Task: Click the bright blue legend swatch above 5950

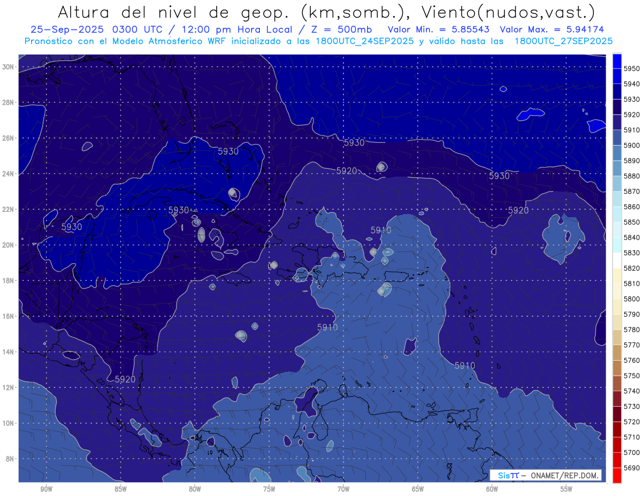Action: tap(617, 60)
